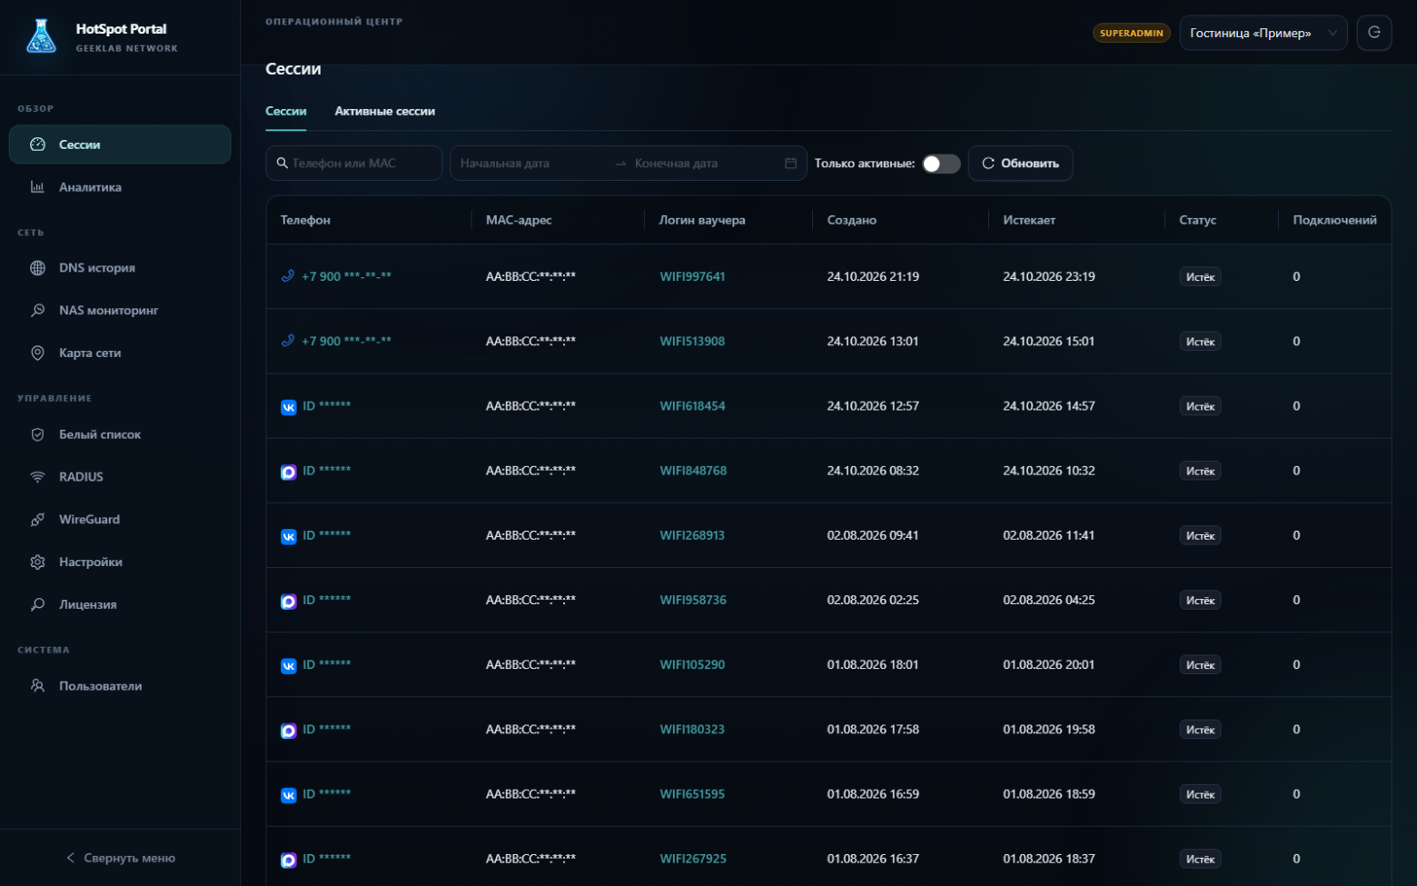Open Карта сети via the map pin icon

[37, 353]
